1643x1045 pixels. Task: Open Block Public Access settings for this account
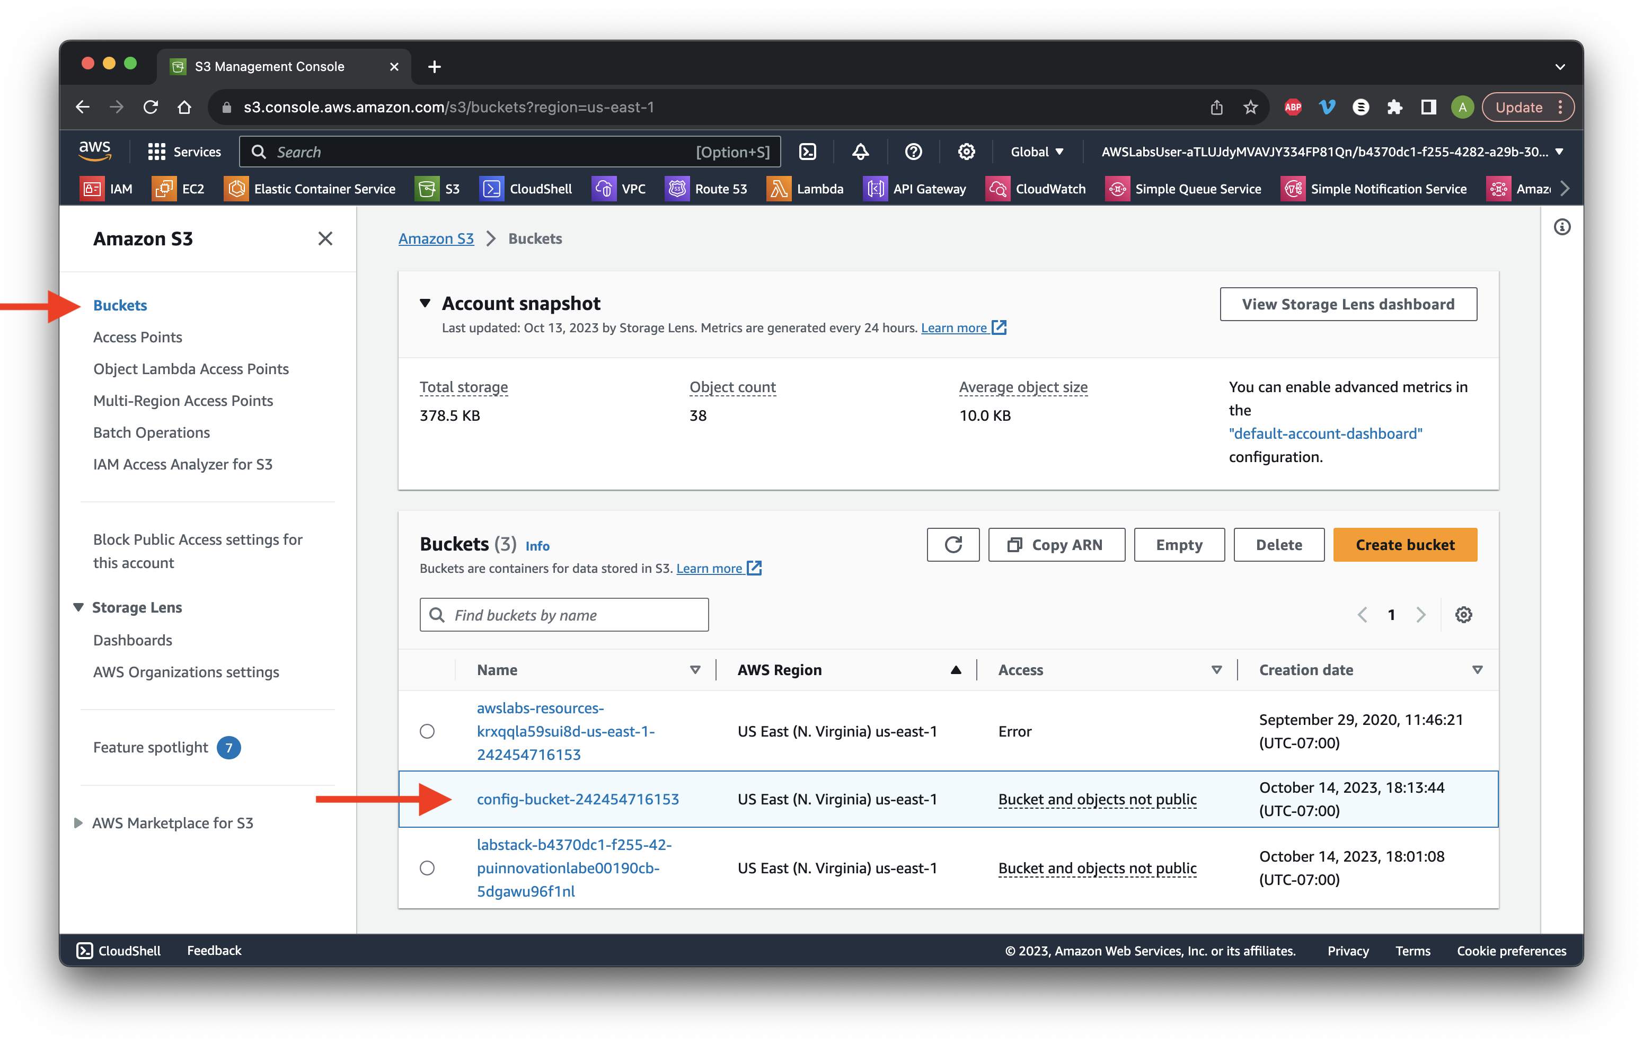tap(198, 551)
